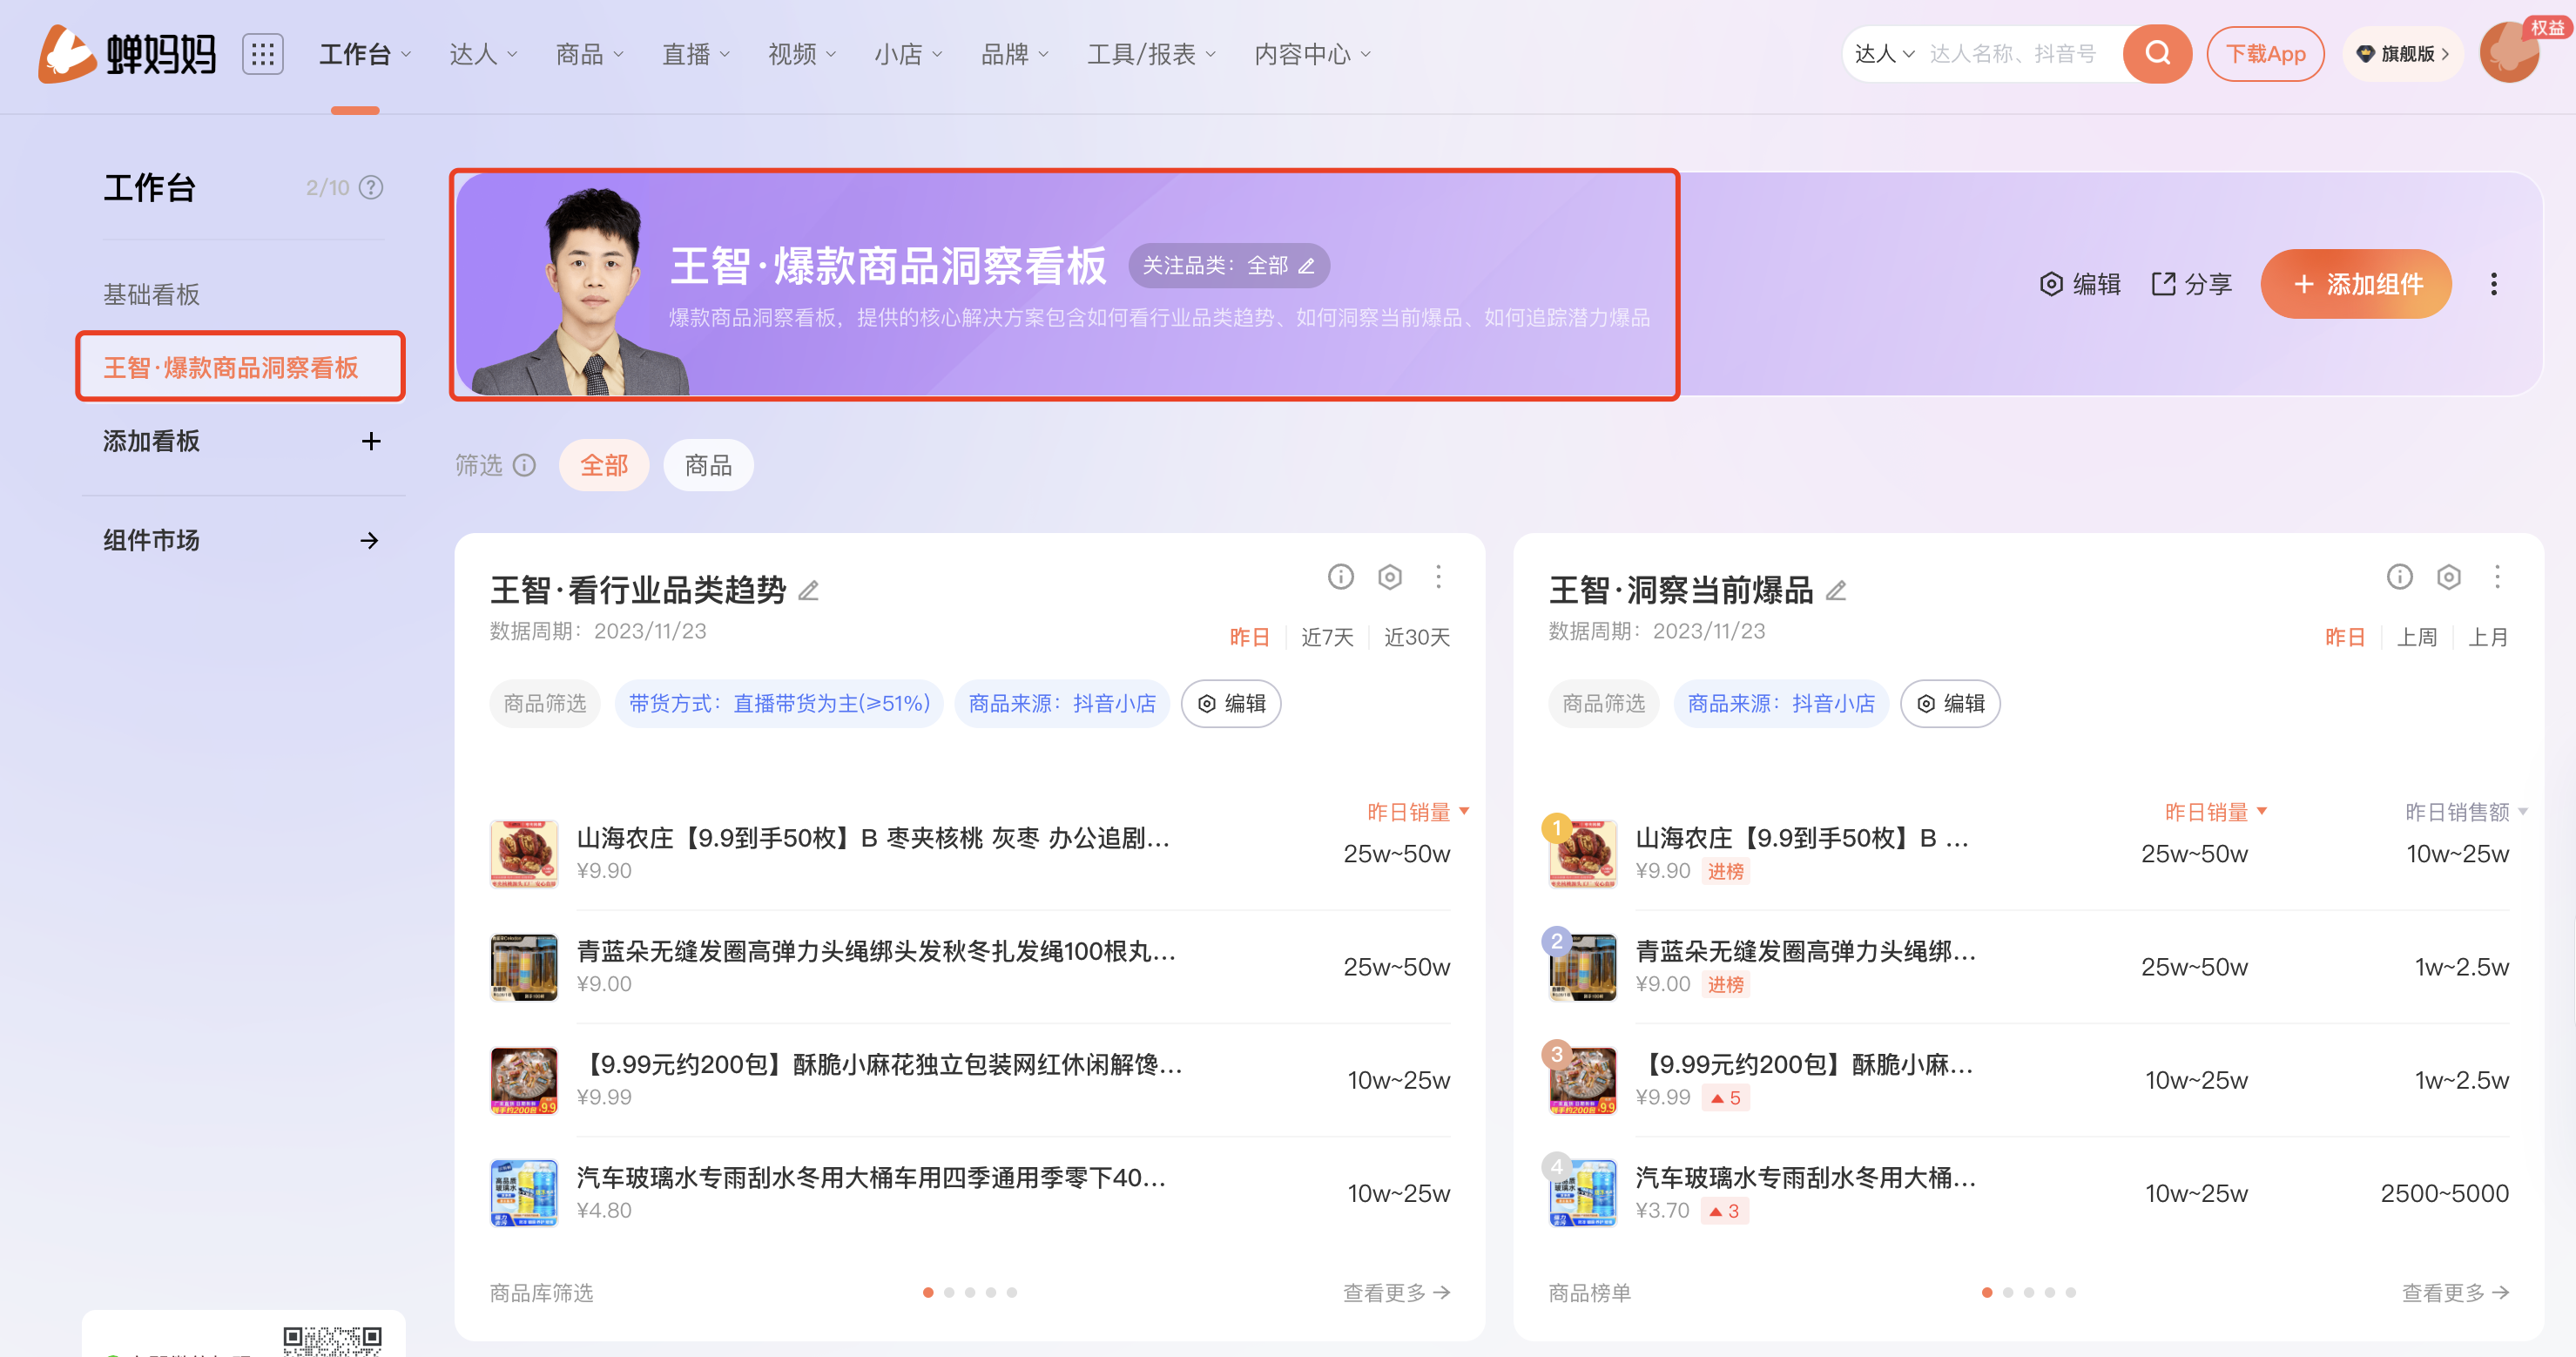2576x1357 pixels.
Task: Open 山海农庄 thumbnail in 看行业品类趋势 card
Action: 524,854
